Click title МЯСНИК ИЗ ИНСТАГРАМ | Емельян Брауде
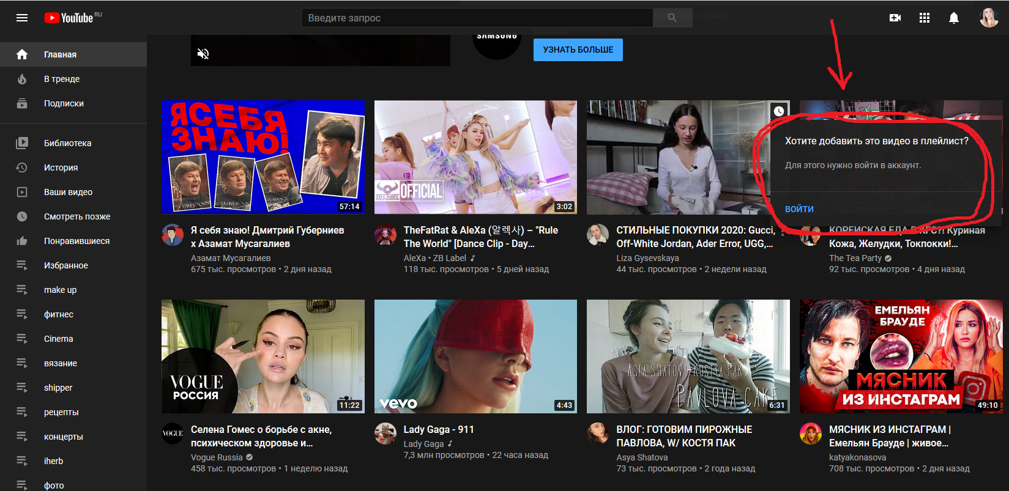This screenshot has width=1009, height=491. click(890, 436)
